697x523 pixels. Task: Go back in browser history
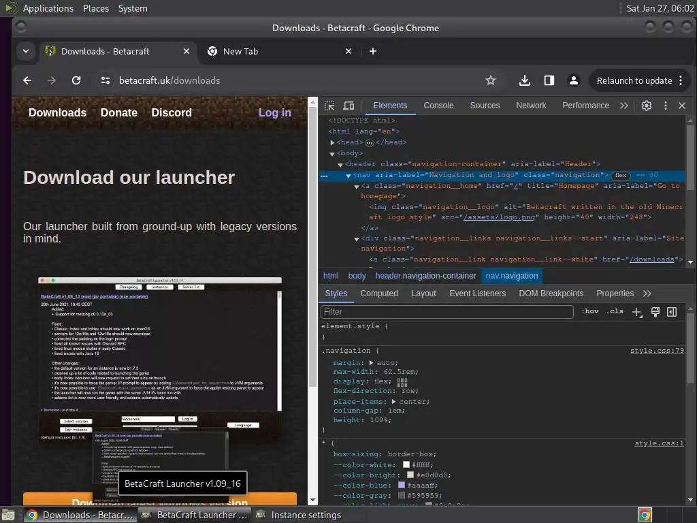(27, 80)
